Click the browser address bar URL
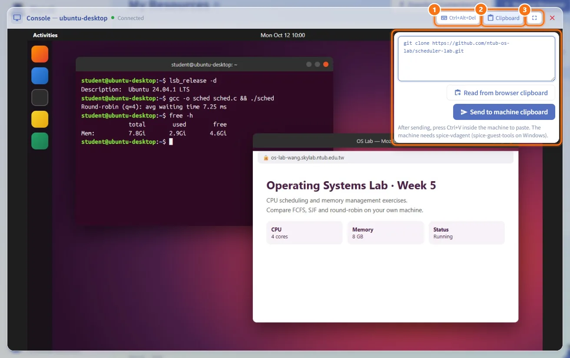 point(308,158)
